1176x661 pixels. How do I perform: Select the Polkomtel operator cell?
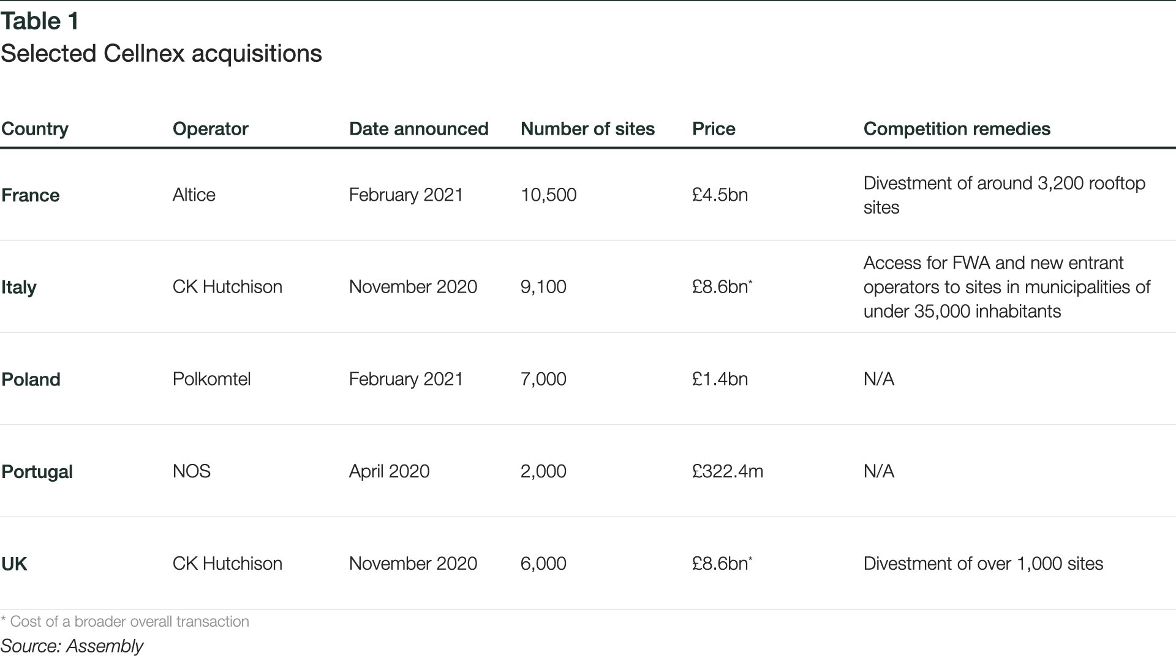click(x=212, y=379)
